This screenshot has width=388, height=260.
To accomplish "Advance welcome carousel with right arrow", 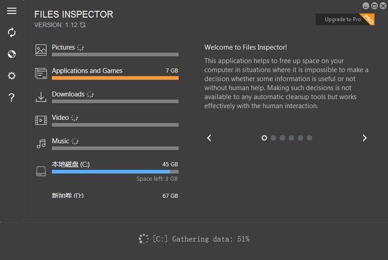I will 365,138.
